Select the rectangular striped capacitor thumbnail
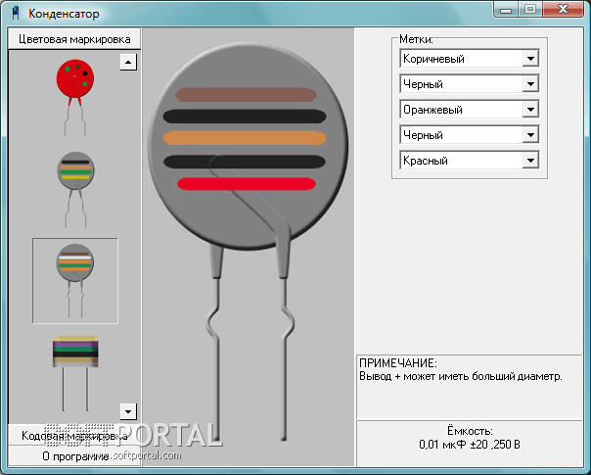591x475 pixels. [75, 373]
